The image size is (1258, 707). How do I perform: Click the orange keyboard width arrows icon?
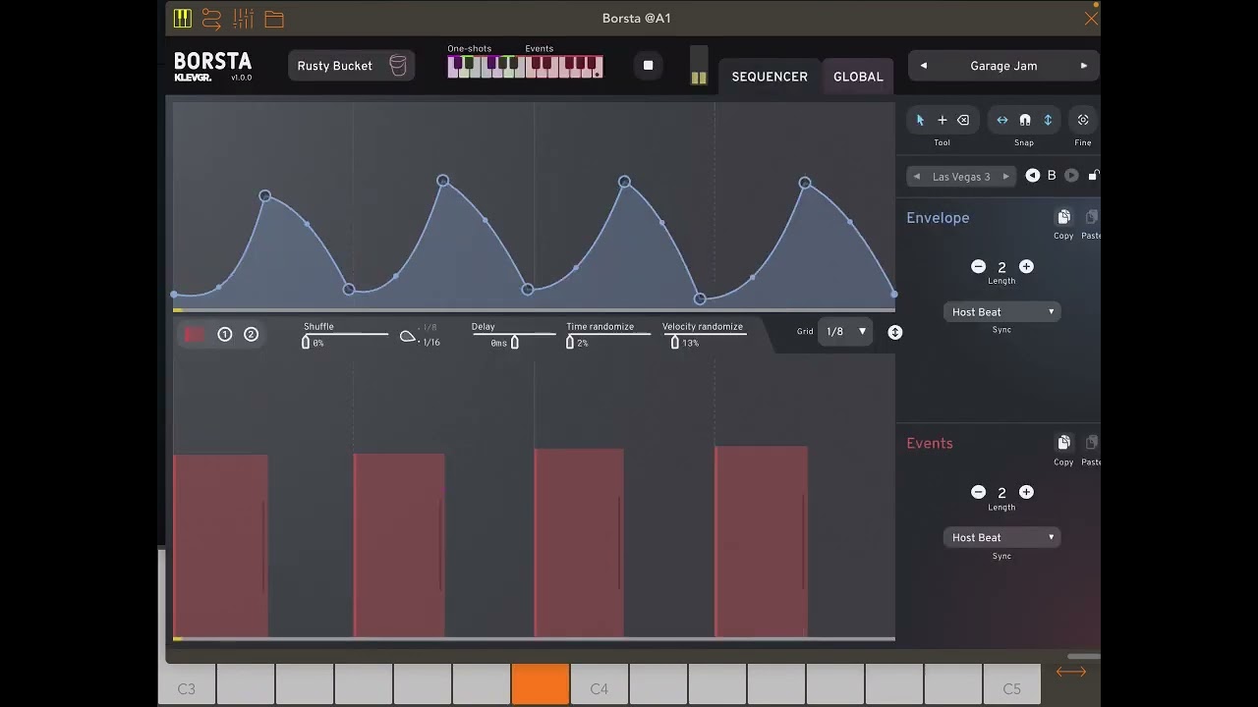click(1070, 673)
